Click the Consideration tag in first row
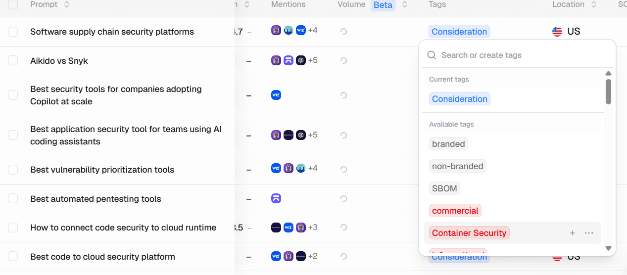Image resolution: width=627 pixels, height=275 pixels. [x=459, y=32]
